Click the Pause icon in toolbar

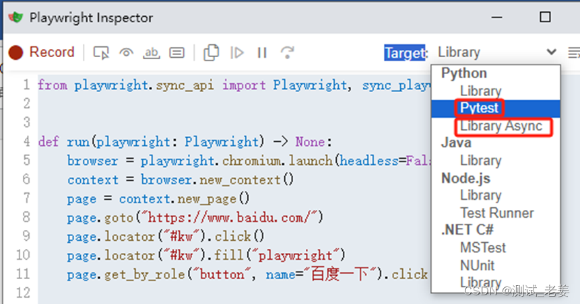tap(262, 53)
